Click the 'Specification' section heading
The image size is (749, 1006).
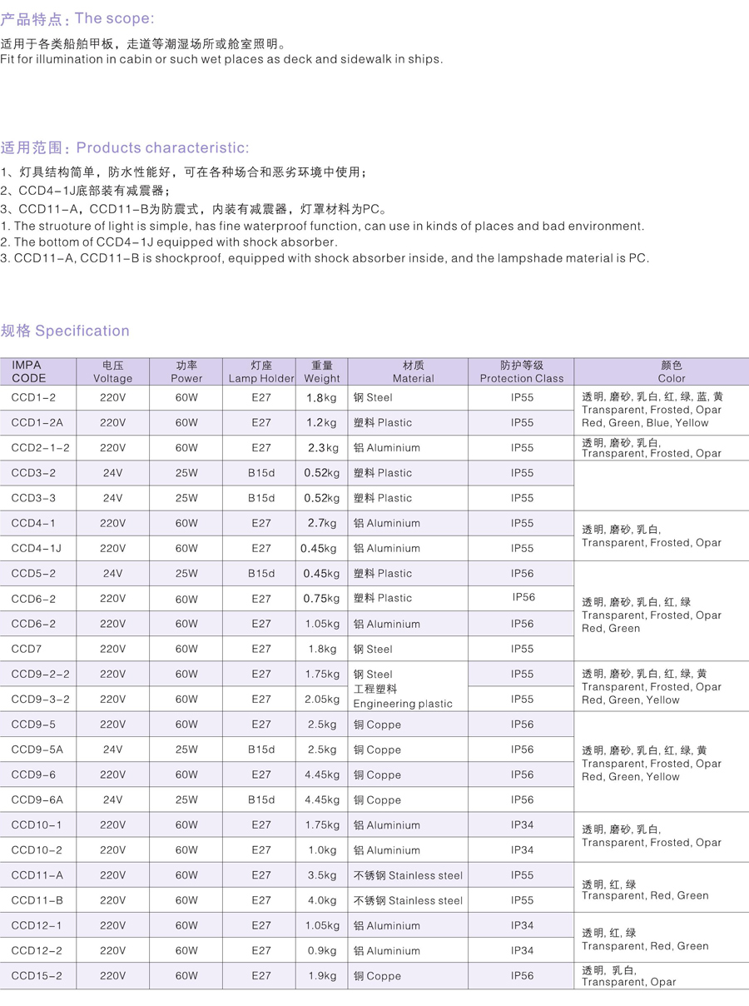coord(65,331)
